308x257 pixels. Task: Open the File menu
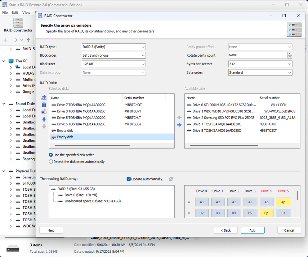coord(5,12)
